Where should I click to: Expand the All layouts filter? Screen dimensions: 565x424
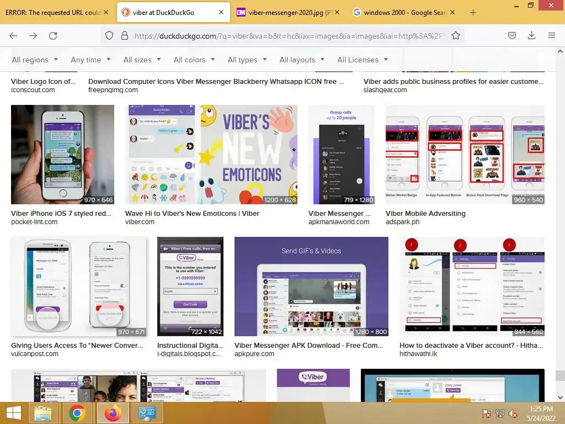click(302, 60)
